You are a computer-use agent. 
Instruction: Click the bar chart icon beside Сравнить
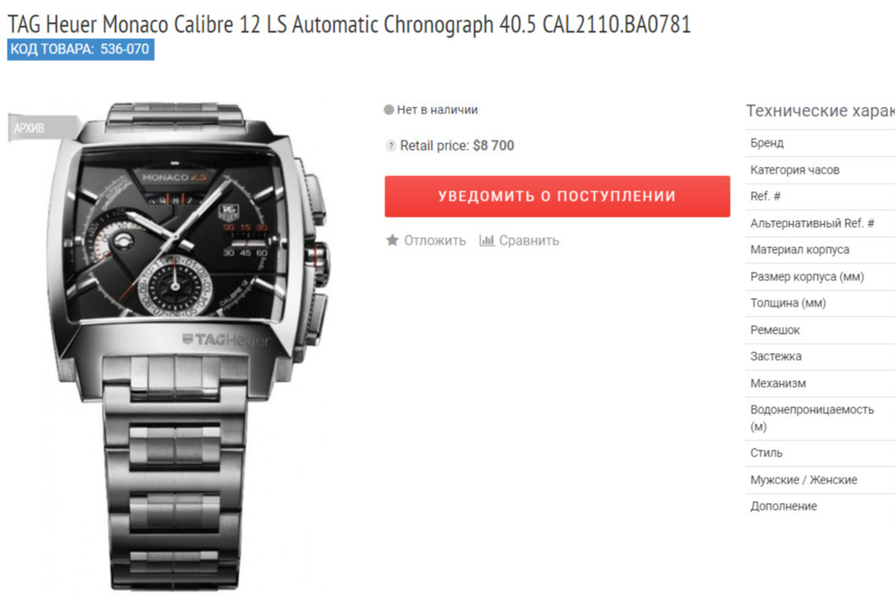(486, 240)
